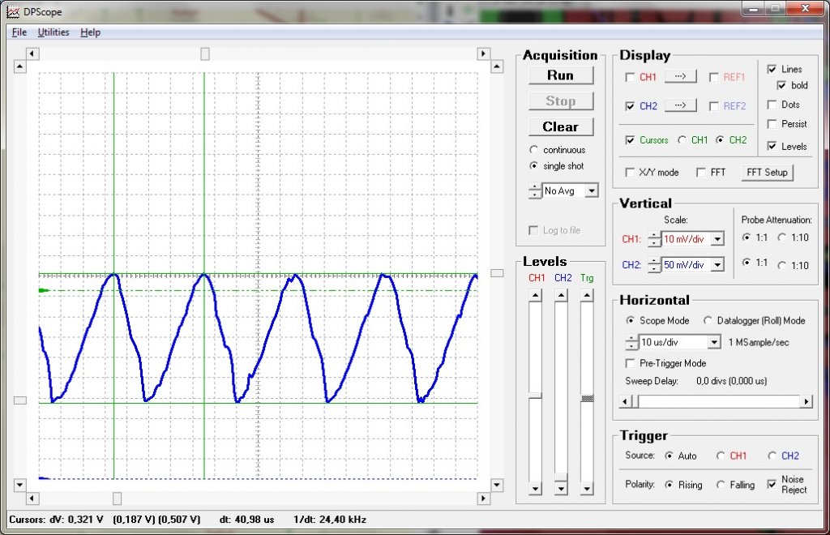Click the left arrow above the waveform
Viewport: 830px width, 535px height.
pyautogui.click(x=32, y=53)
